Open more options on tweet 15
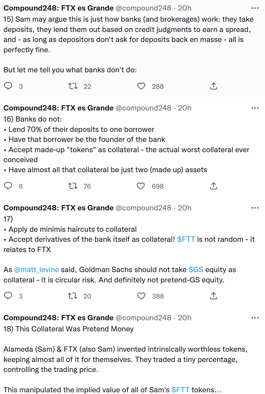The width and height of the screenshot is (265, 394). click(255, 8)
